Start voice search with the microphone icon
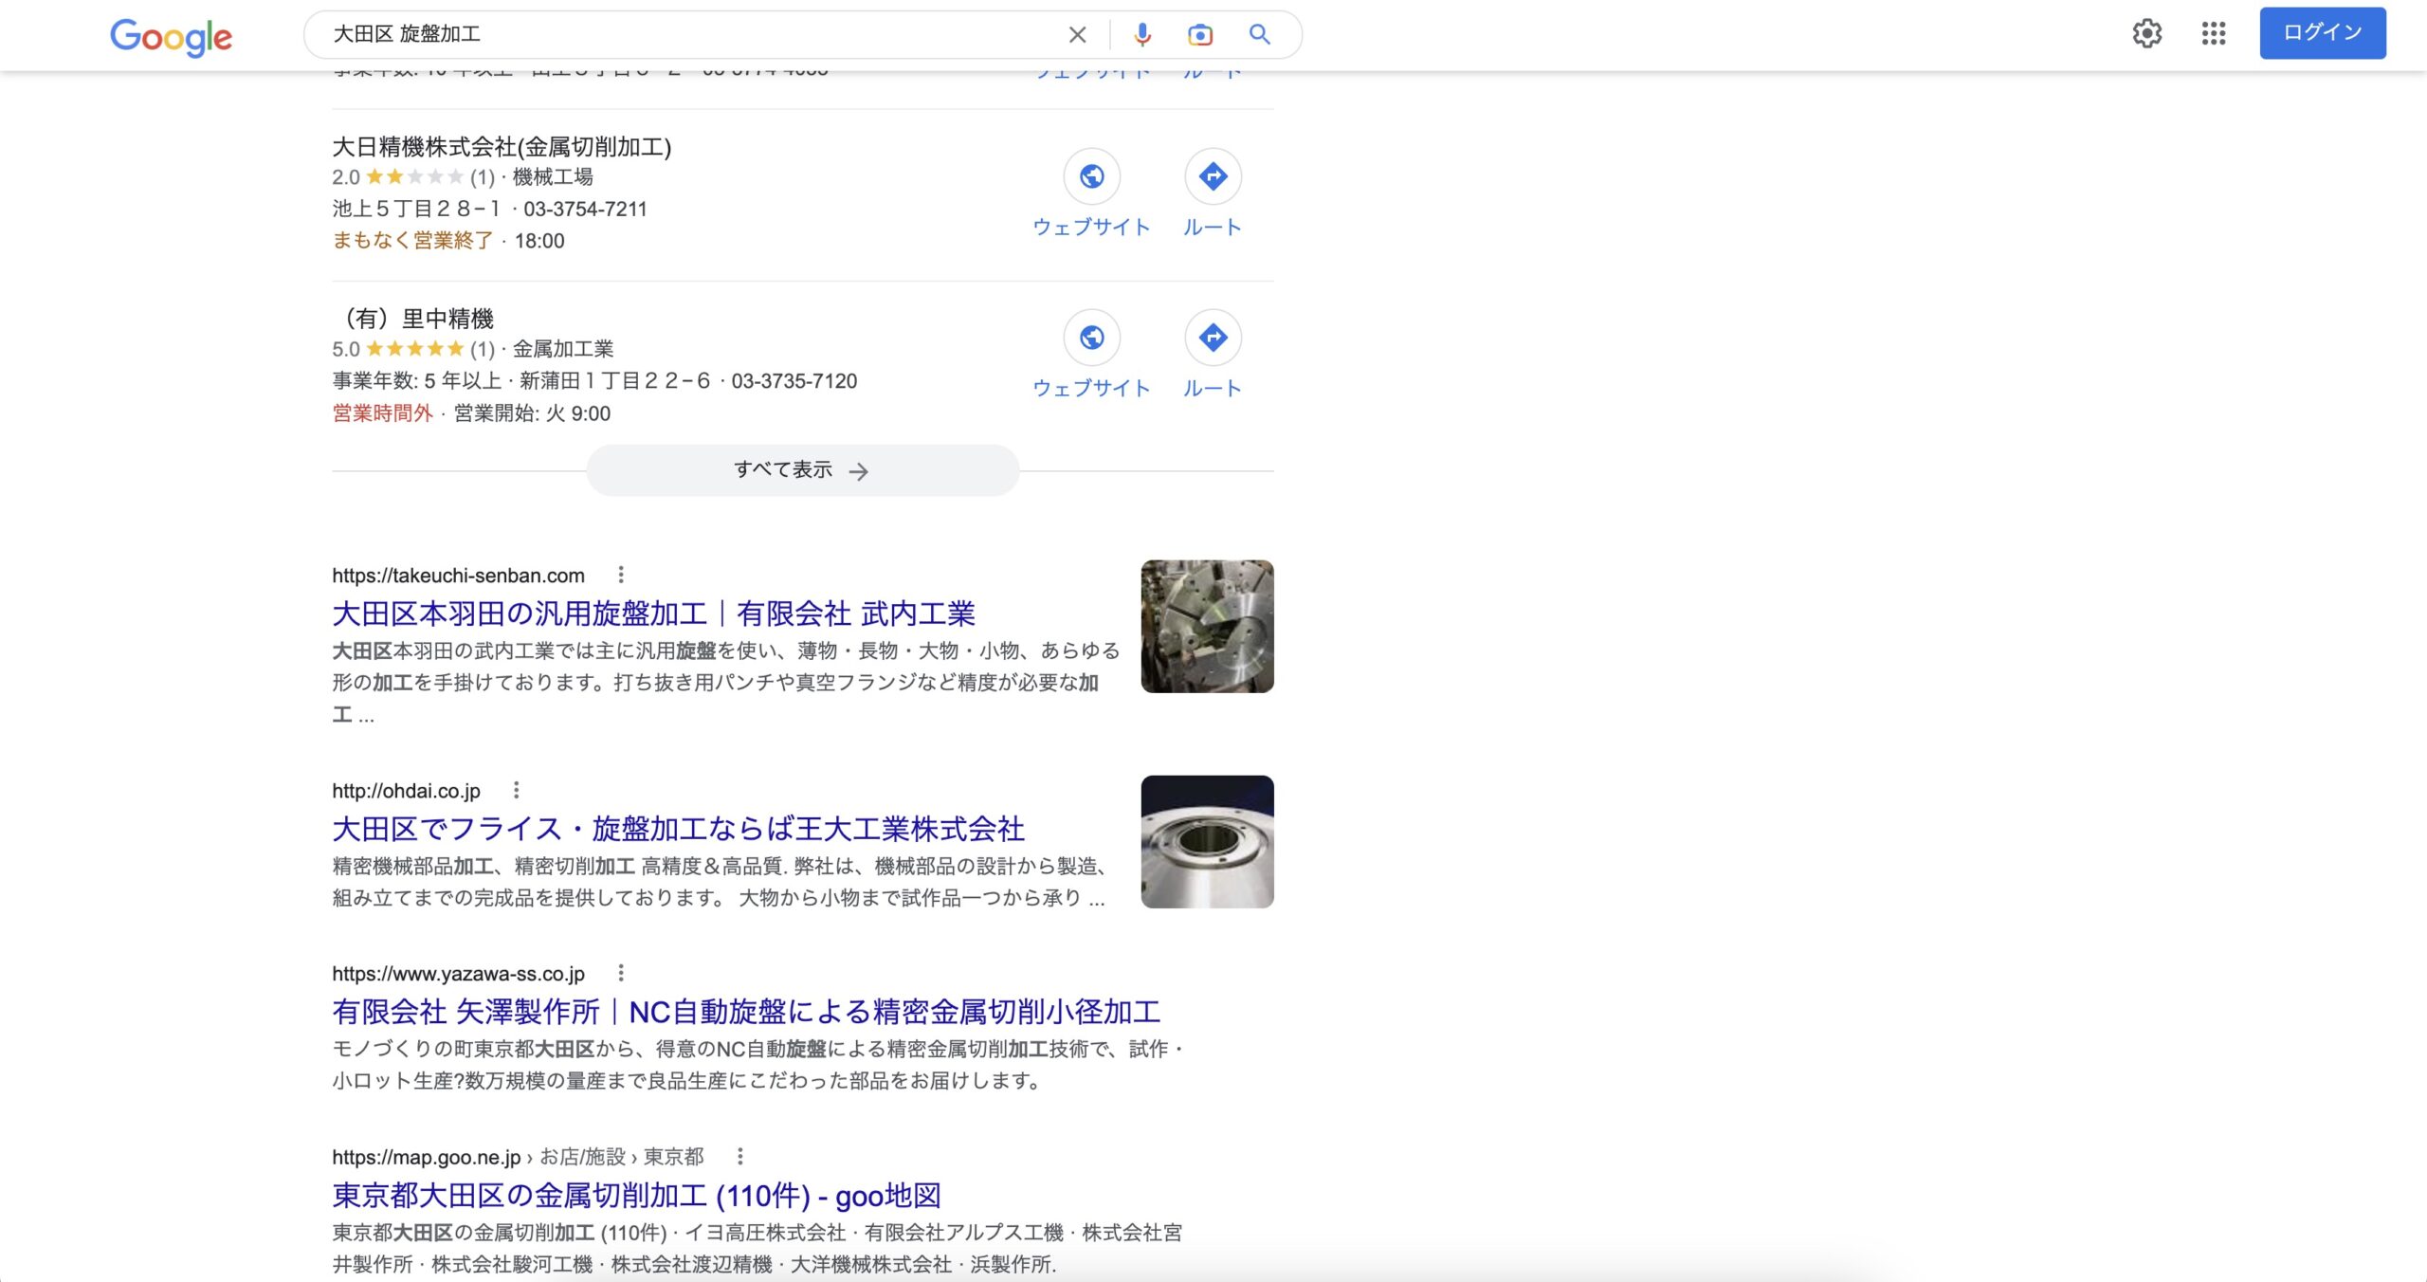Viewport: 2427px width, 1282px height. click(1142, 35)
